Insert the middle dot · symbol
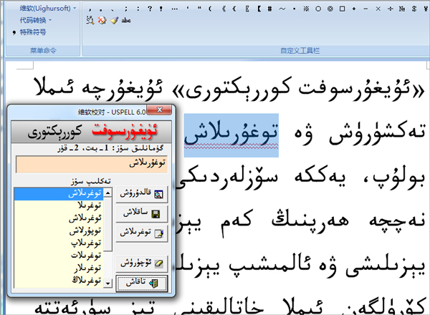The width and height of the screenshot is (430, 315). point(295,9)
